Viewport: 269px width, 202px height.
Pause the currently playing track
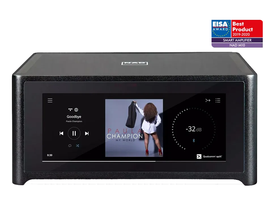click(x=74, y=133)
